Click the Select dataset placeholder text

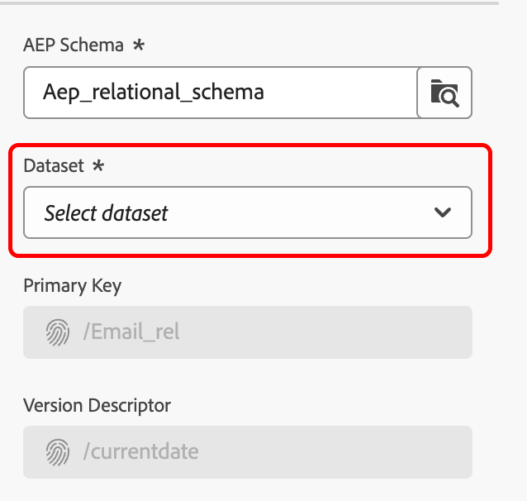tap(106, 213)
